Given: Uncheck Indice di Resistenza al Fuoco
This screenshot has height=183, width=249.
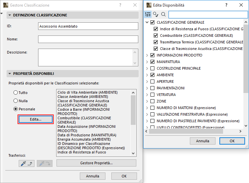Looking at the screenshot, I should pyautogui.click(x=156, y=29).
